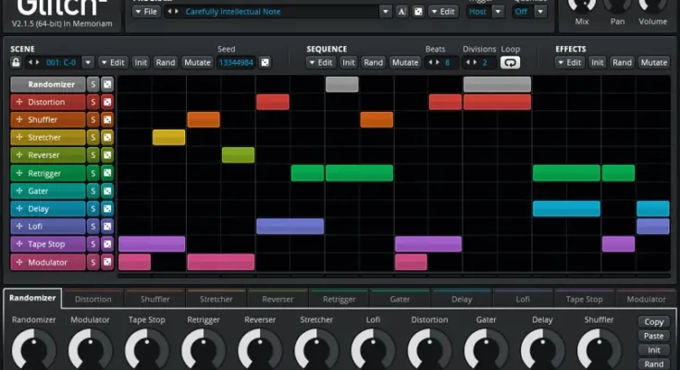Click the Lofi knob in the Randomizer panel
The image size is (680, 370).
[x=373, y=349]
